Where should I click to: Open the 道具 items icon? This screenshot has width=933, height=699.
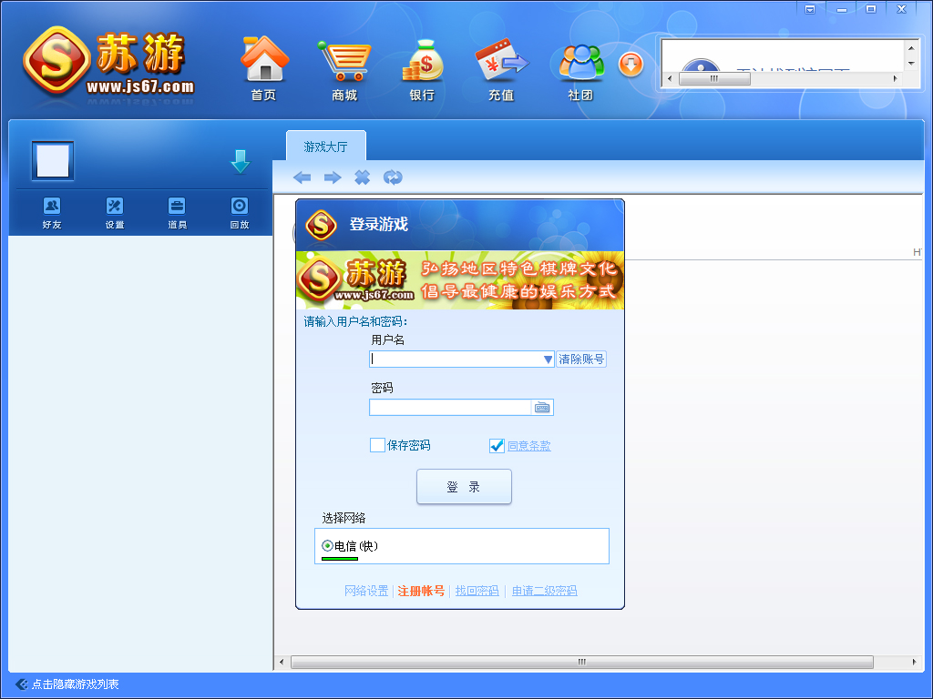tap(177, 207)
